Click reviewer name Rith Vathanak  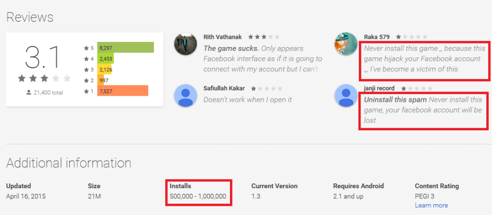tap(223, 37)
